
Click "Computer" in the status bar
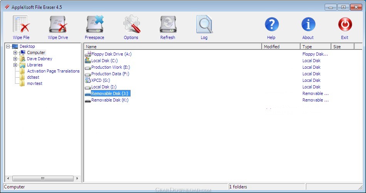coord(14,187)
